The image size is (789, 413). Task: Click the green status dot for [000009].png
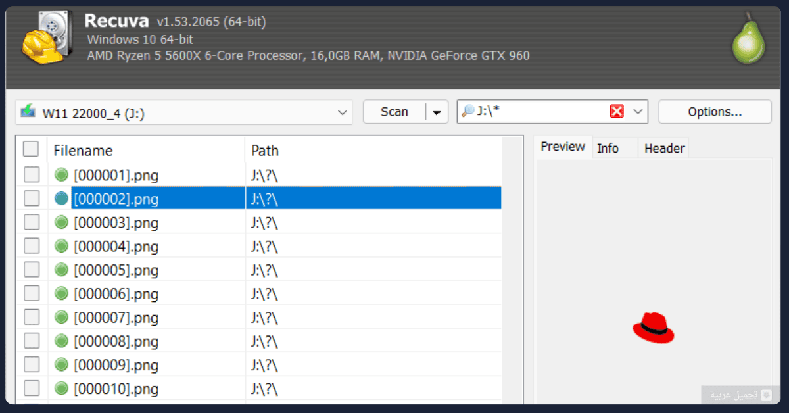pos(61,364)
